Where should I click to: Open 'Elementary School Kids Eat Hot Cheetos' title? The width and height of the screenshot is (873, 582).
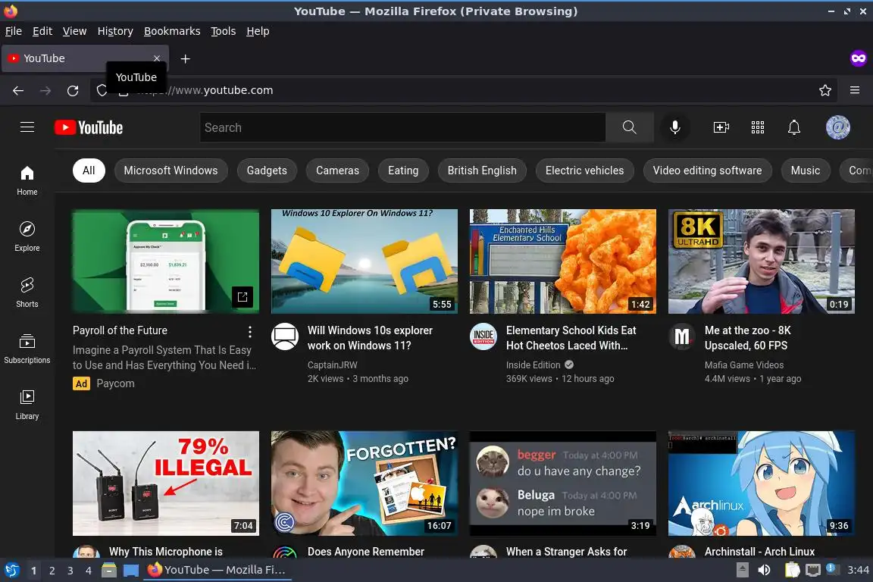click(571, 338)
